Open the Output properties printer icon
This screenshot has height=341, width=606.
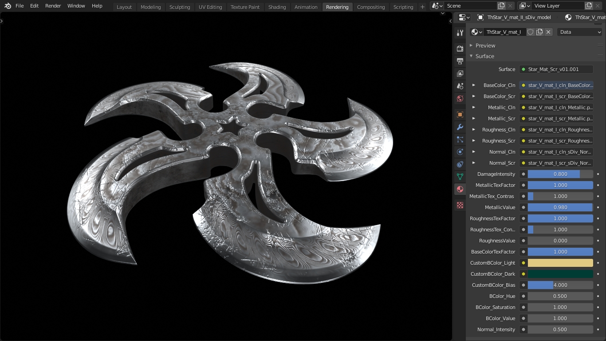click(460, 61)
